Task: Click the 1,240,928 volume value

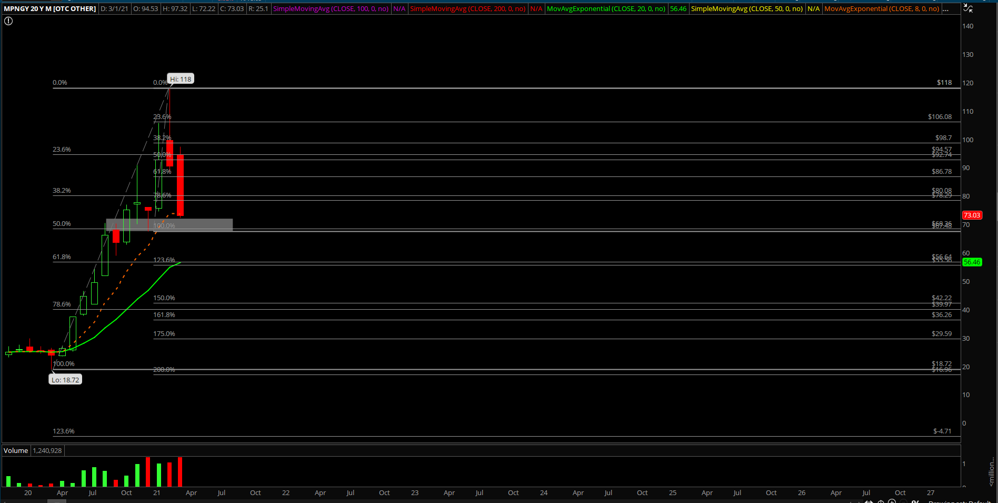Action: 47,450
